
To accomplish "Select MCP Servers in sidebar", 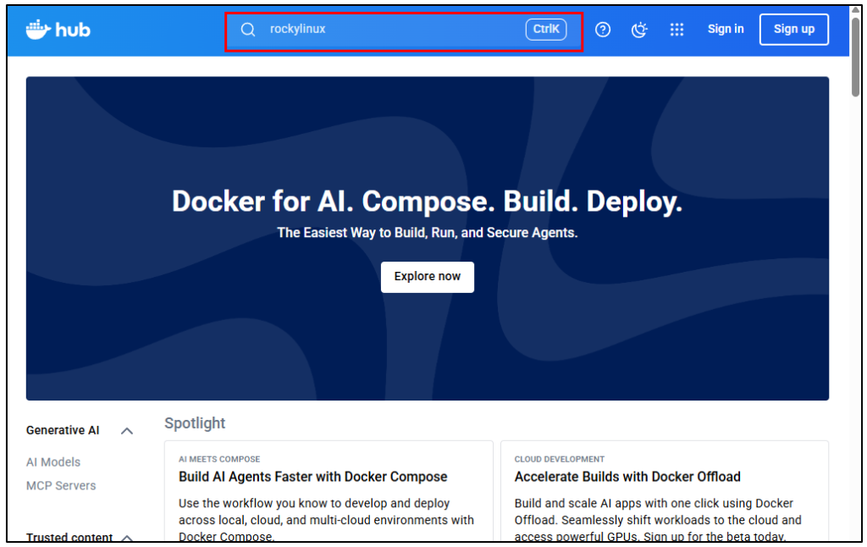I will (x=61, y=486).
